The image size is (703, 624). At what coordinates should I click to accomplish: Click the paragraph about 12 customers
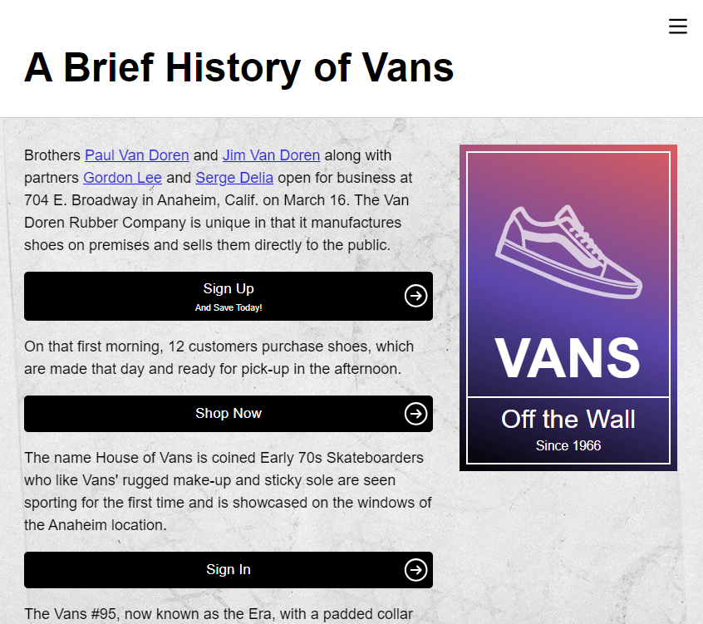pos(219,358)
